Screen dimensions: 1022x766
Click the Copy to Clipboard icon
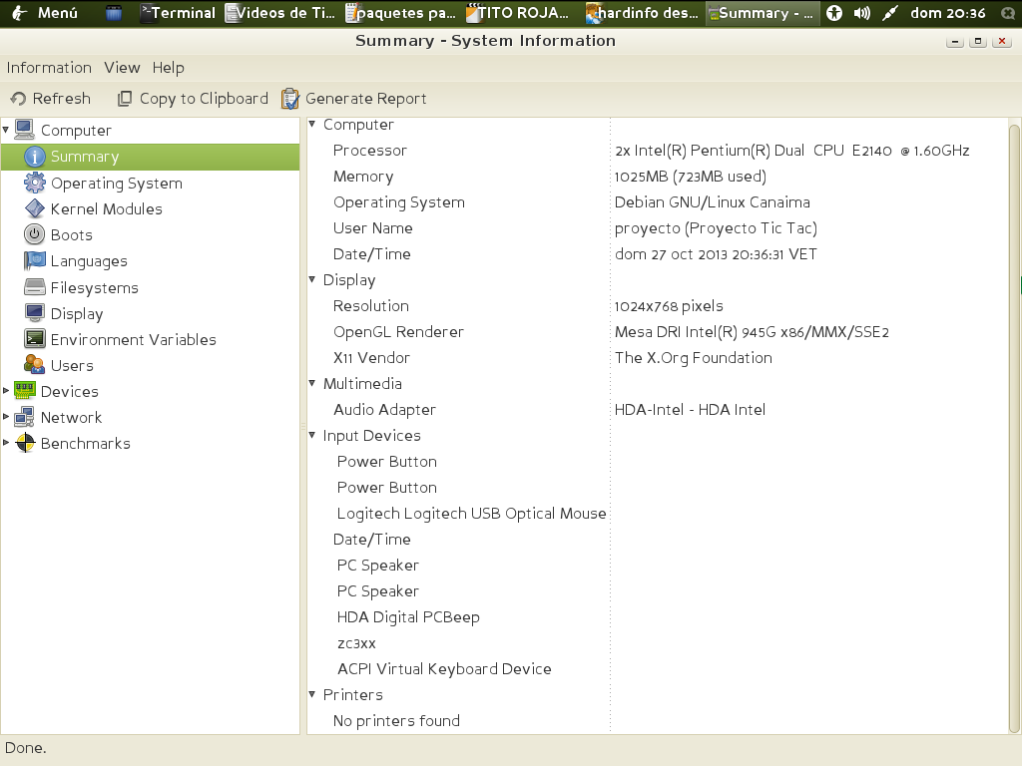pos(125,99)
